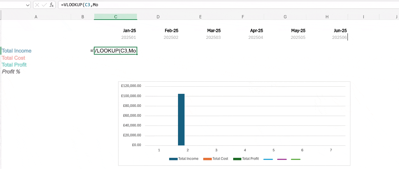Click the Mar-25 header cell
The width and height of the screenshot is (399, 169).
click(214, 30)
